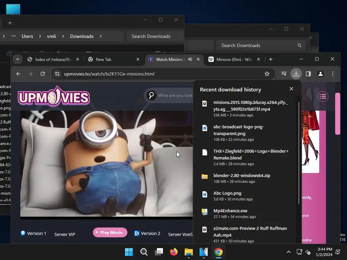Viewport: 347px width, 260px height.
Task: Go back in Chrome history
Action: coord(18,74)
